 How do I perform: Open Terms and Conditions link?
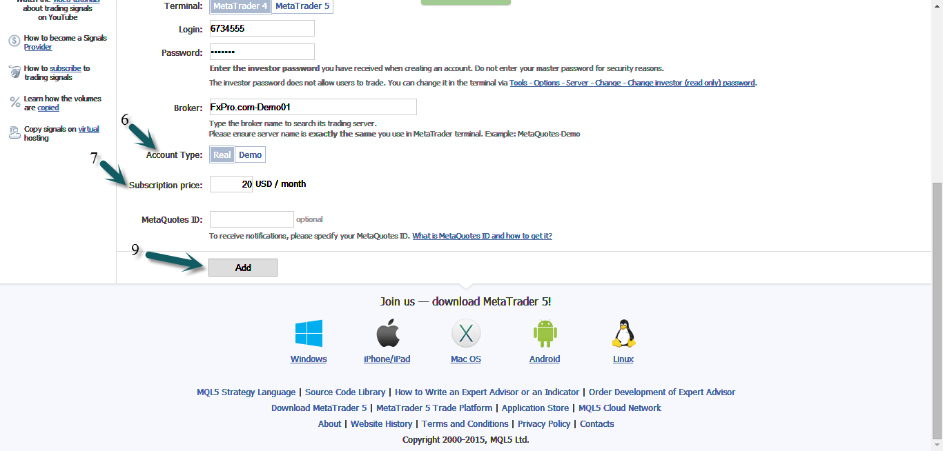465,424
